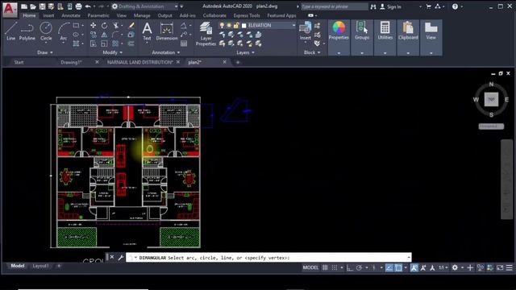Click the MODEL button in status bar
Screen dimensions: 516x290
click(310, 267)
